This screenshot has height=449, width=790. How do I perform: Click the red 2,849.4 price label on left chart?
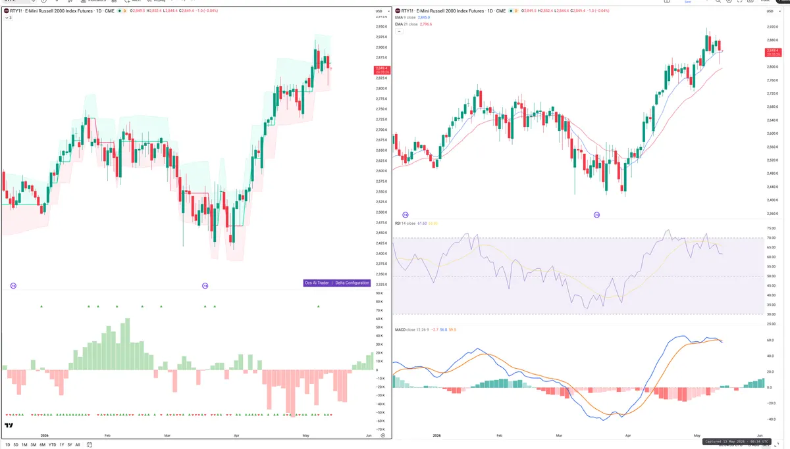tap(381, 70)
